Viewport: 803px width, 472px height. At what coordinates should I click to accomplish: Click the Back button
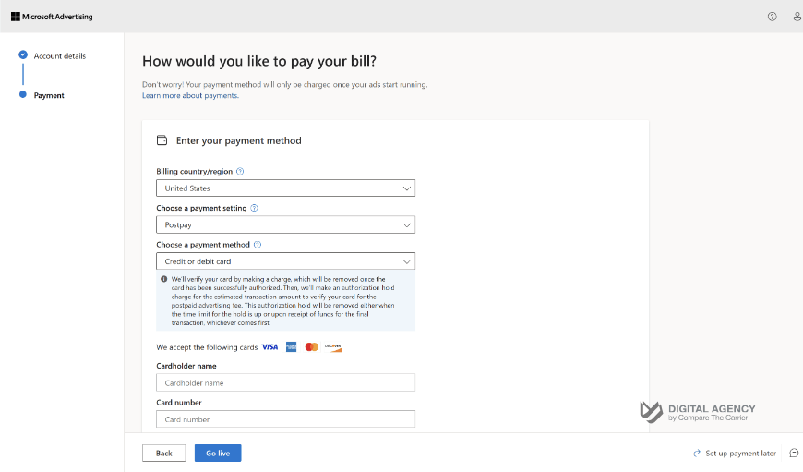tap(163, 454)
